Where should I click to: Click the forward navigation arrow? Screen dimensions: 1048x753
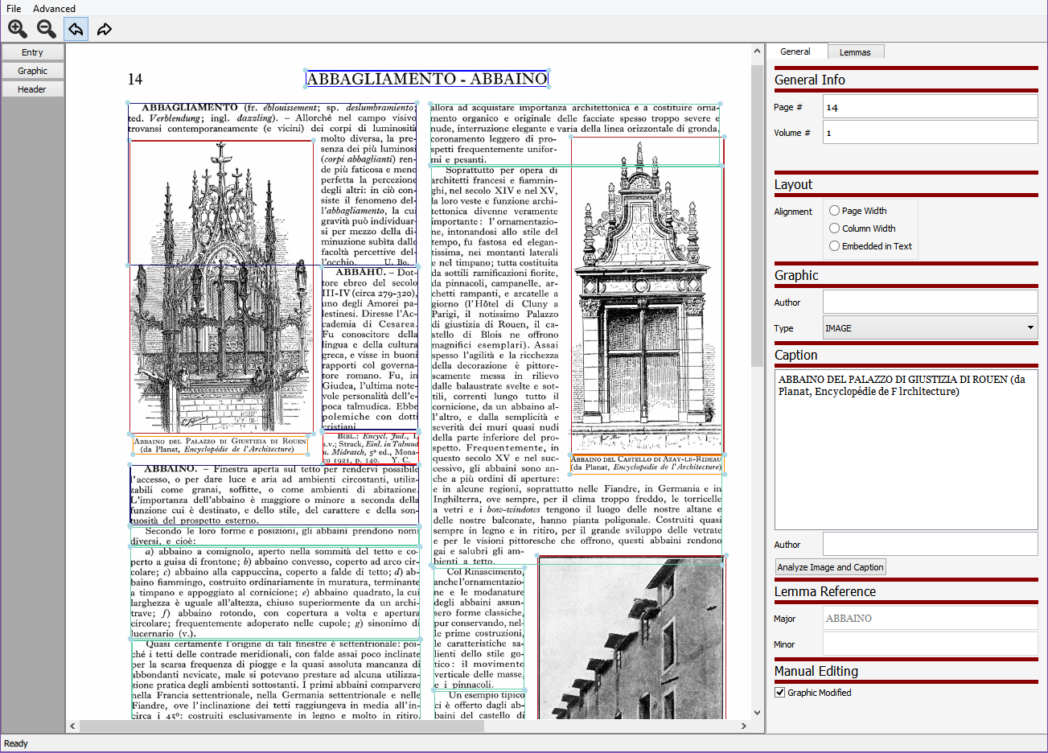(104, 29)
